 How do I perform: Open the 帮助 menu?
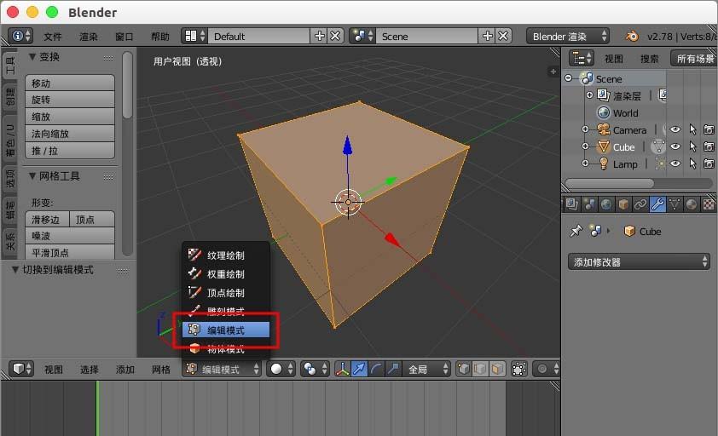[160, 36]
